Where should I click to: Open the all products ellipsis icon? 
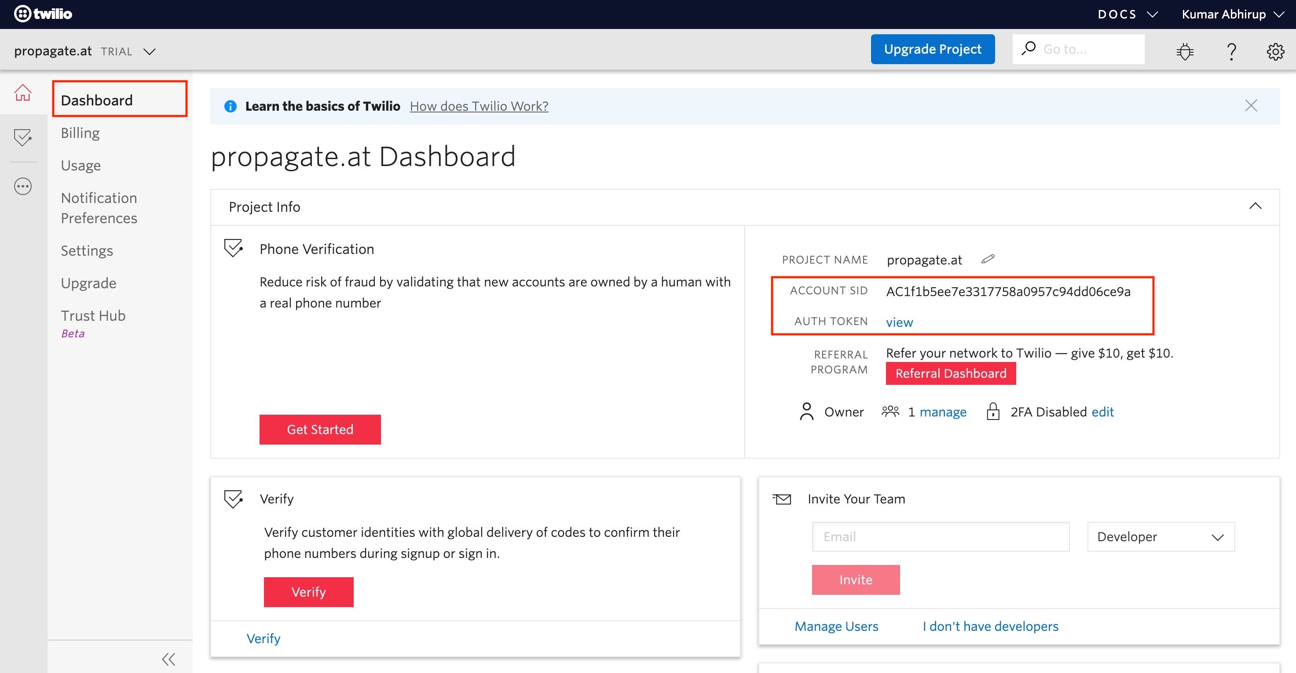tap(22, 186)
